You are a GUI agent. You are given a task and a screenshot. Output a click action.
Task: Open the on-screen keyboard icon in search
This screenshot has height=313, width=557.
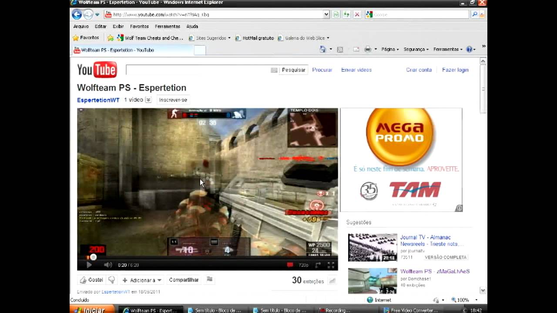point(274,70)
